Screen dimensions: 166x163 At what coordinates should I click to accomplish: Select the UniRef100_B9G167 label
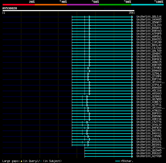pyautogui.click(x=149, y=153)
